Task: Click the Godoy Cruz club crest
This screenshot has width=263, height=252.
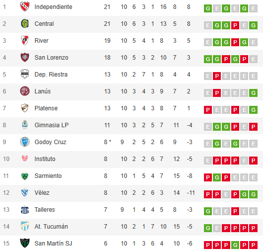Action: click(x=25, y=142)
